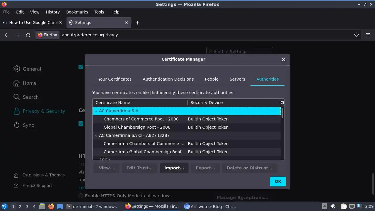Viewport: 375px width, 211px height.
Task: Select the Authorities tab
Action: pos(267,79)
